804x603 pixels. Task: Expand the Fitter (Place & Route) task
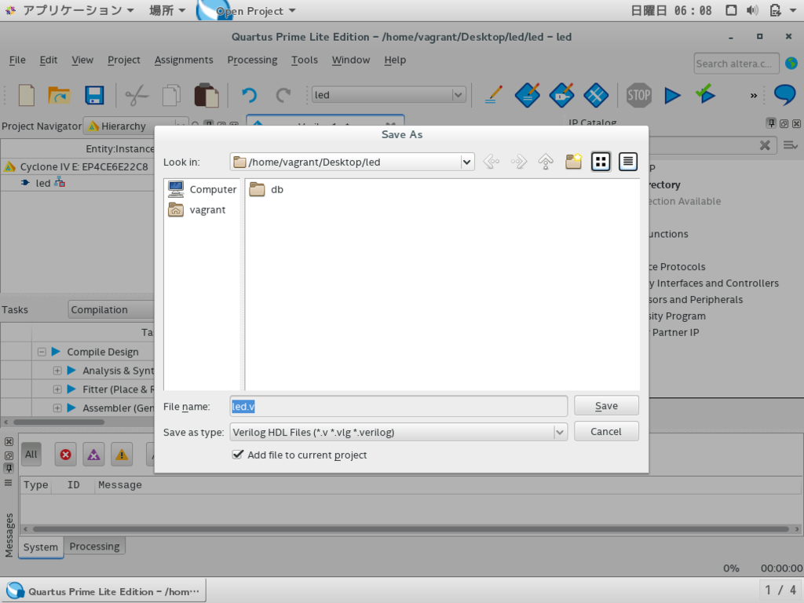pyautogui.click(x=57, y=389)
